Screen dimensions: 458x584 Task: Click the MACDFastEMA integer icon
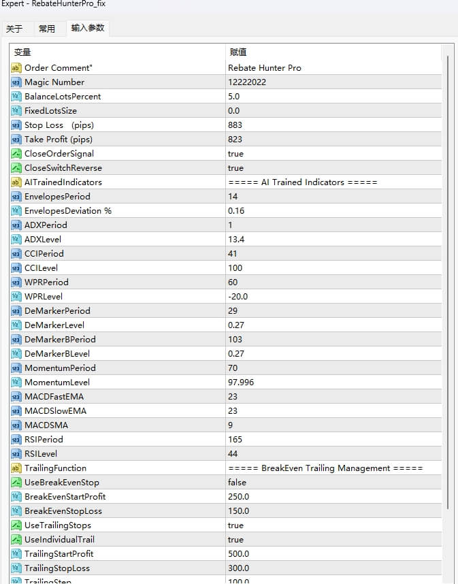[x=16, y=397]
